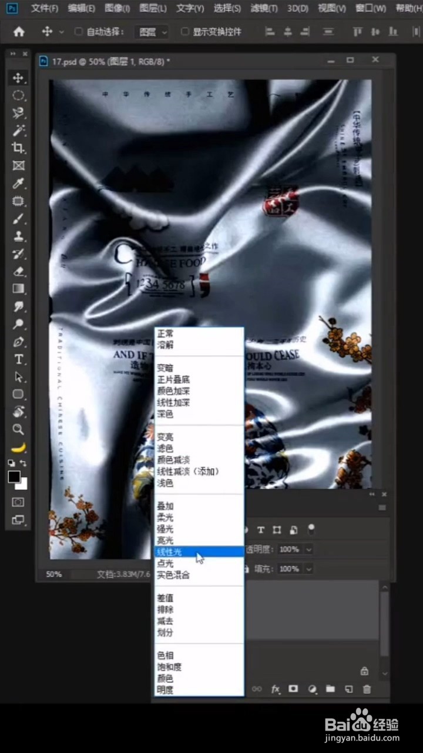423x753 pixels.
Task: Choose 线性光 blend mode
Action: (x=199, y=552)
